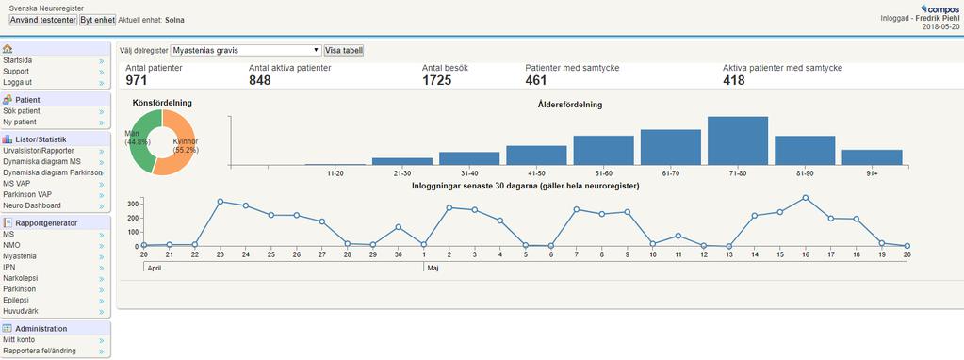Open the MS report generator link
Screen dimensions: 964x360
tap(8, 235)
